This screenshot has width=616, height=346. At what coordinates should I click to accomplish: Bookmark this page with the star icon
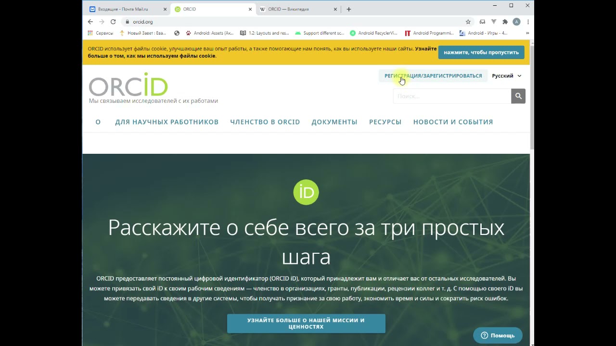coord(468,22)
